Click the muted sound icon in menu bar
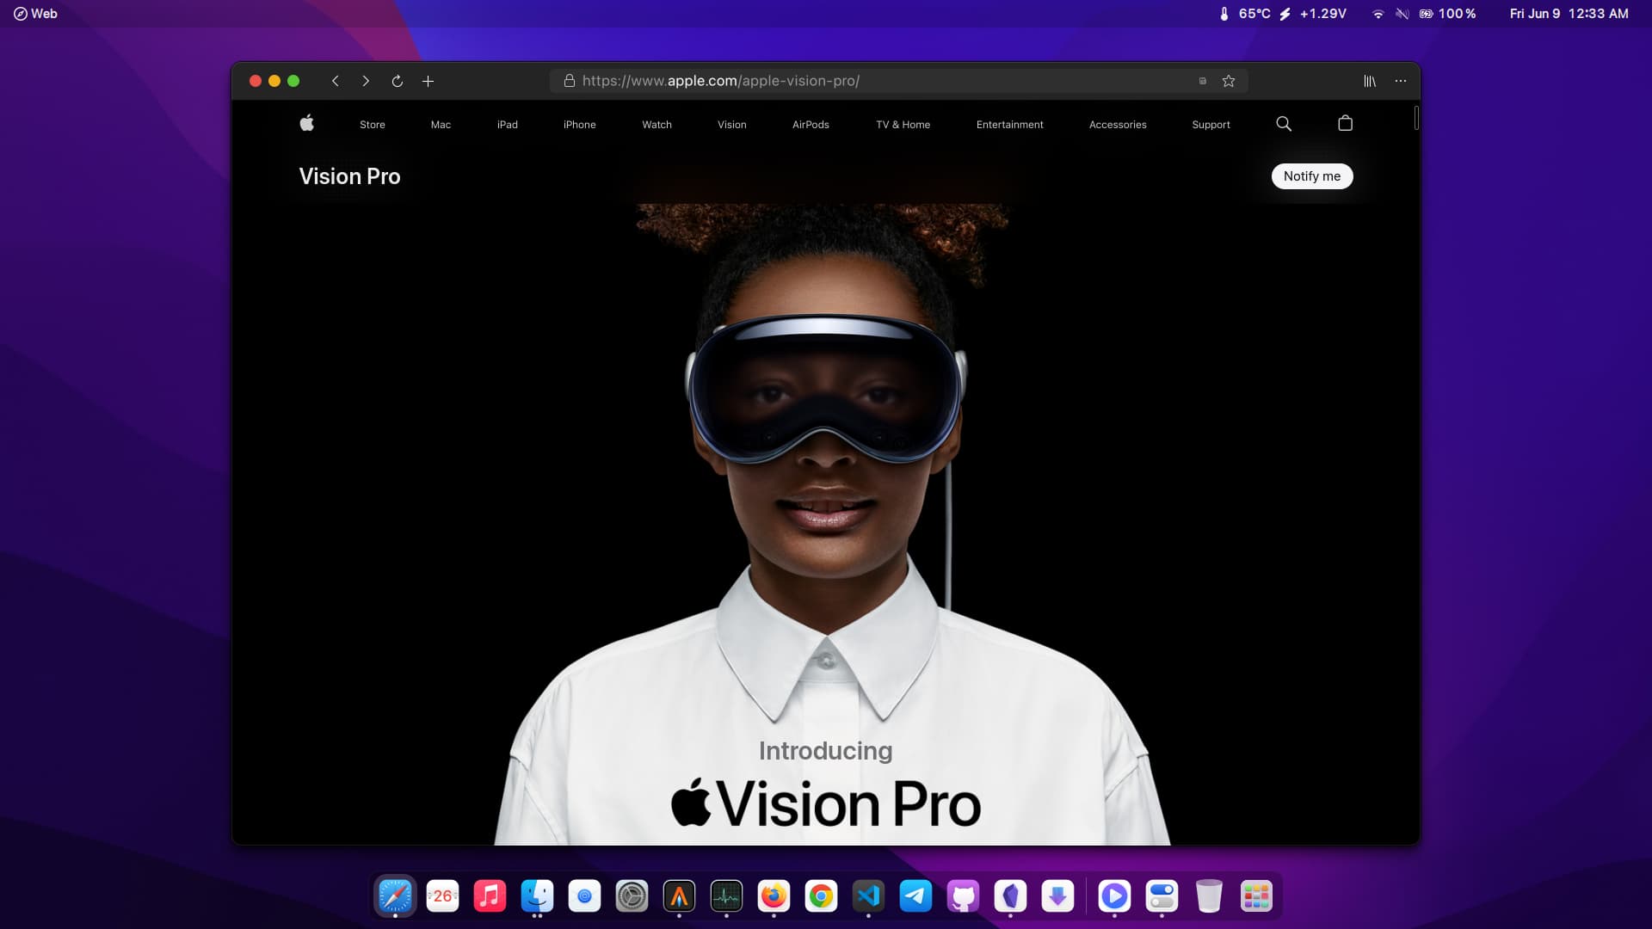Screen dimensions: 1652x929 (x=1402, y=14)
